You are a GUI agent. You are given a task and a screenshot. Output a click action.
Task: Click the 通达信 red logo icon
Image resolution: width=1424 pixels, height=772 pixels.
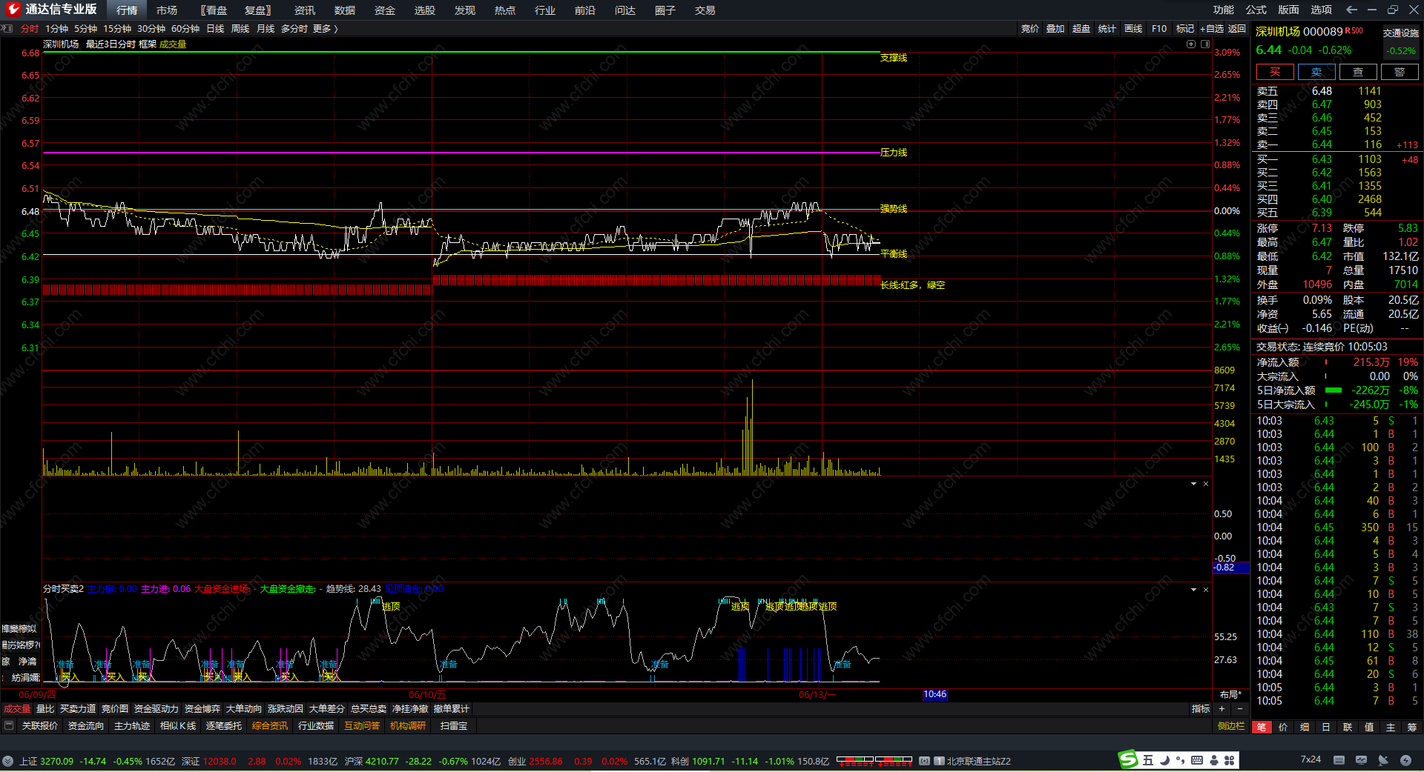[x=13, y=10]
